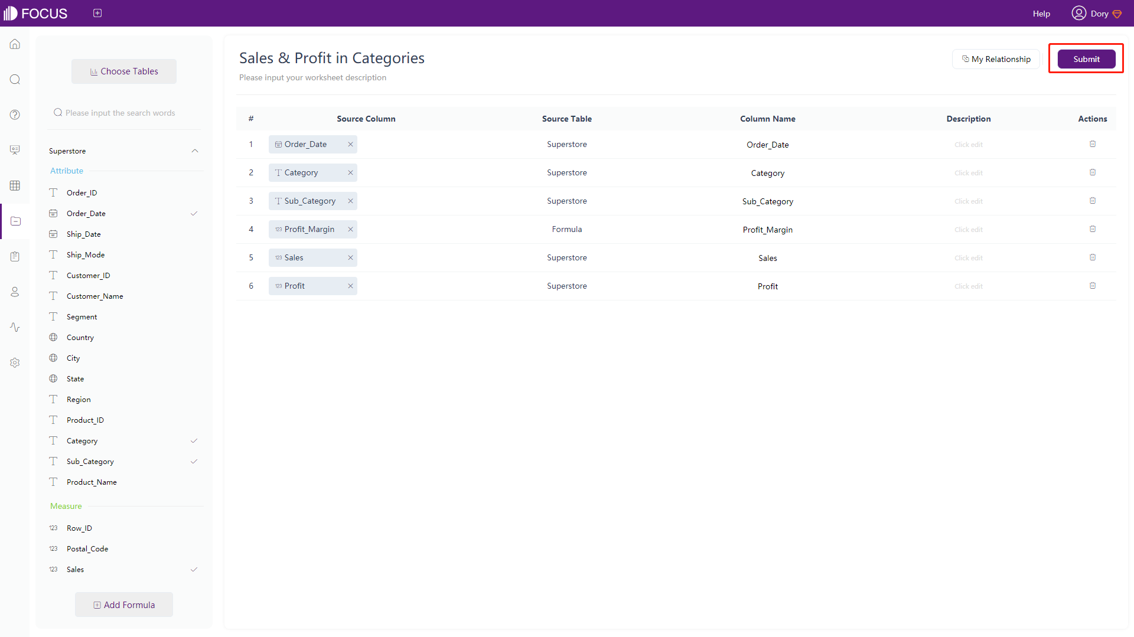This screenshot has width=1134, height=637.
Task: Edit description for Profit_Margin row
Action: point(969,230)
